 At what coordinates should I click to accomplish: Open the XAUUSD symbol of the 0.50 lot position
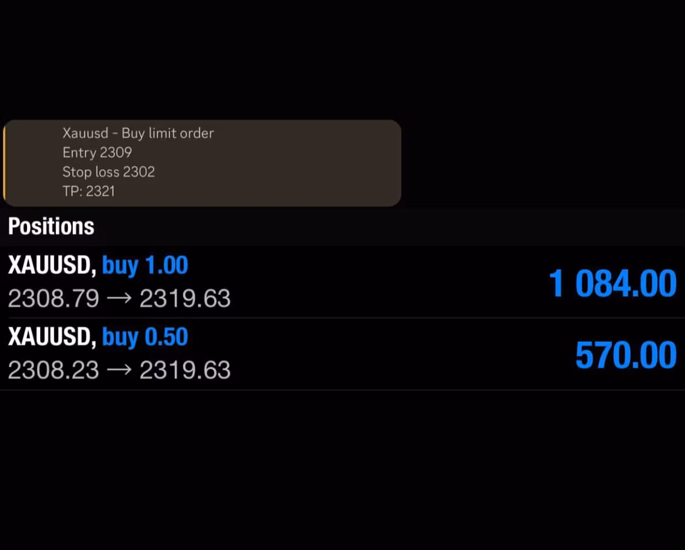pyautogui.click(x=52, y=337)
